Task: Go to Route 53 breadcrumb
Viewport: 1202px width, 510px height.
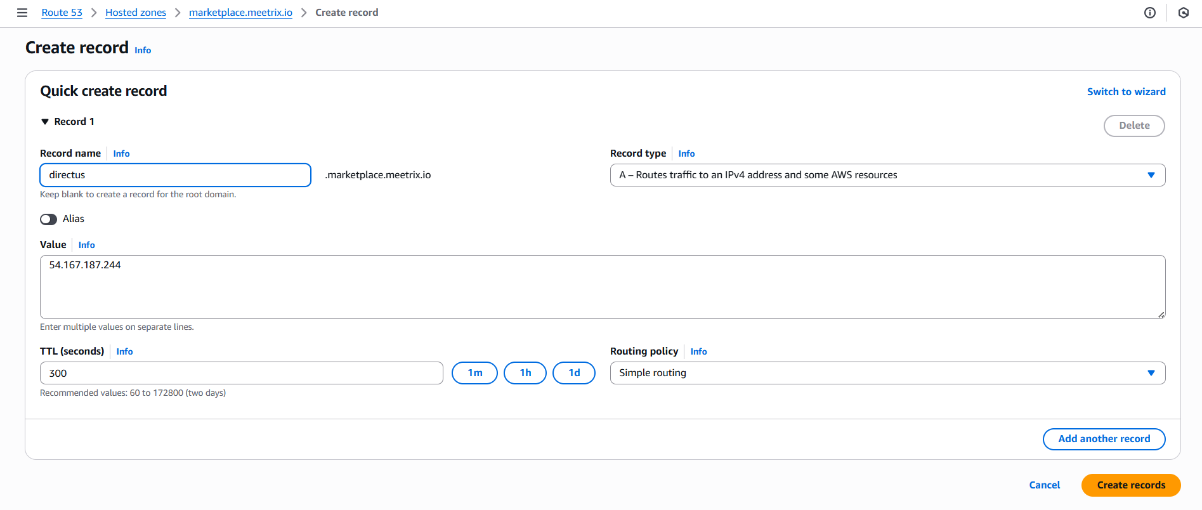Action: tap(62, 13)
